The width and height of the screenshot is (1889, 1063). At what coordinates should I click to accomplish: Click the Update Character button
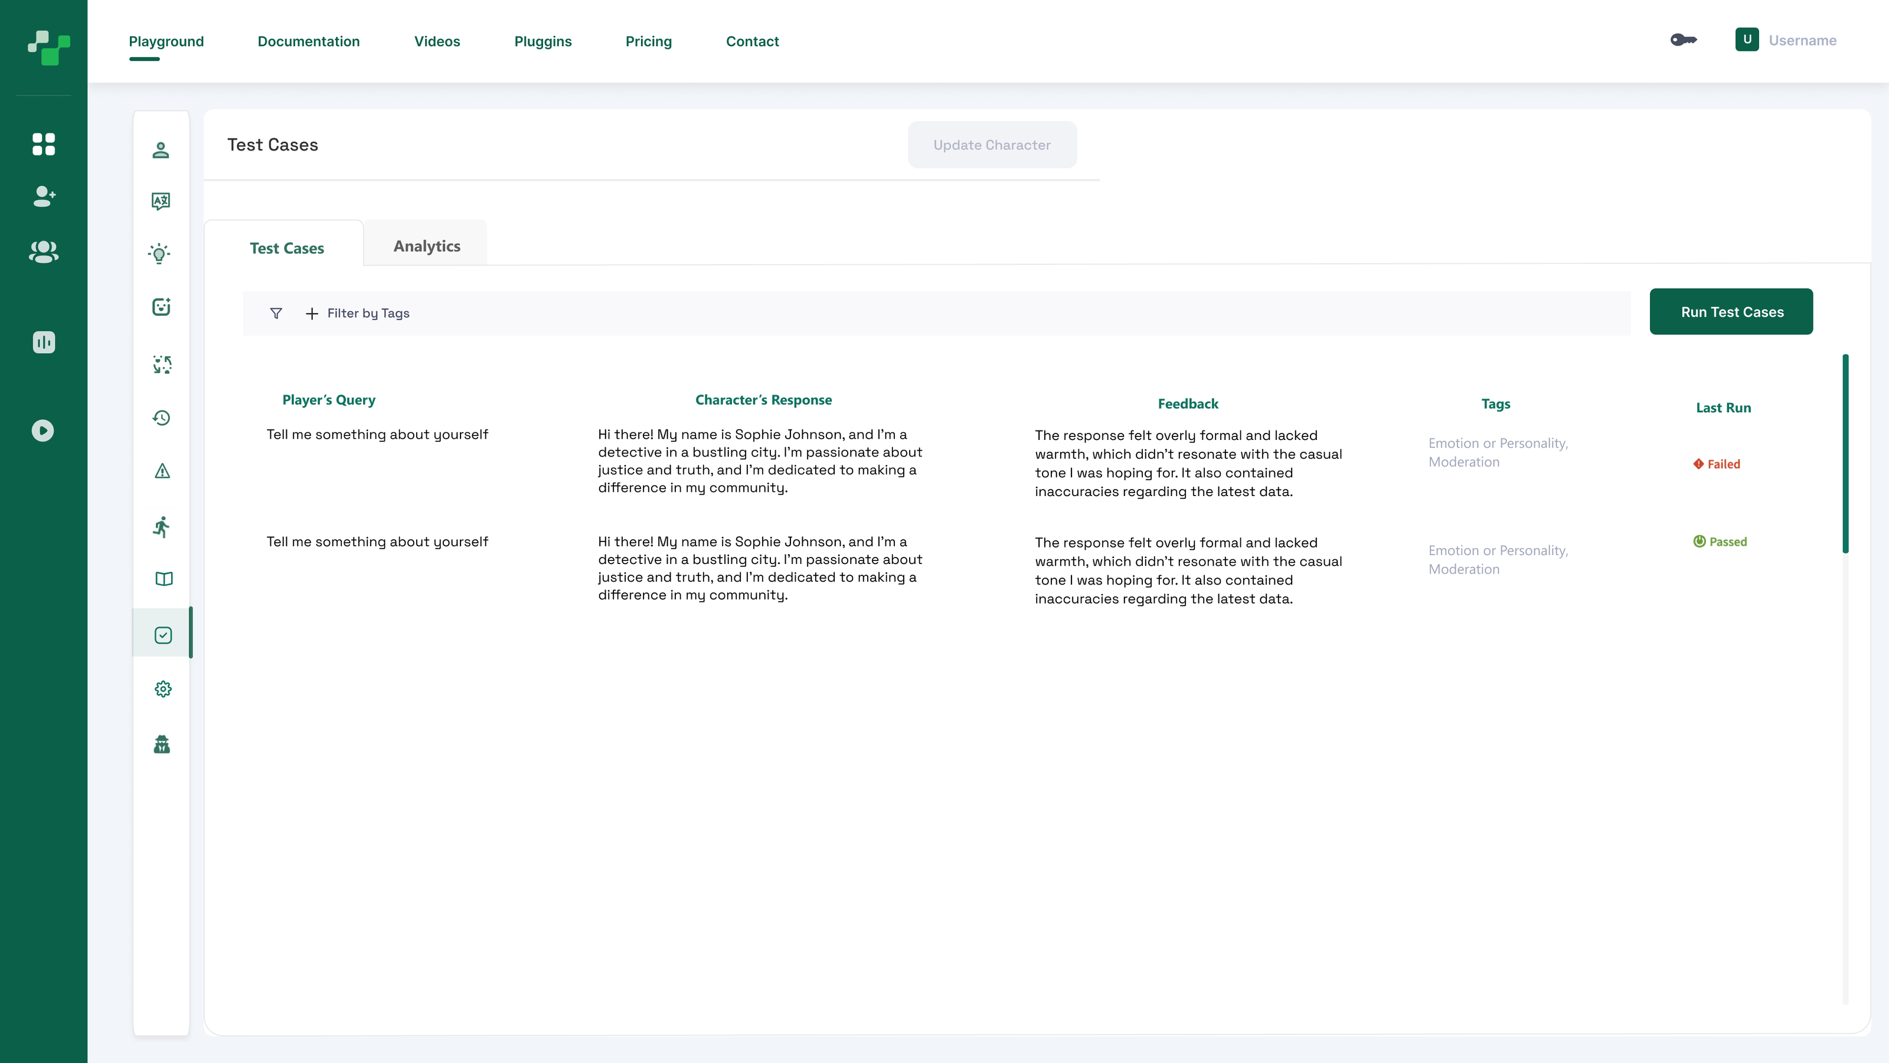992,145
